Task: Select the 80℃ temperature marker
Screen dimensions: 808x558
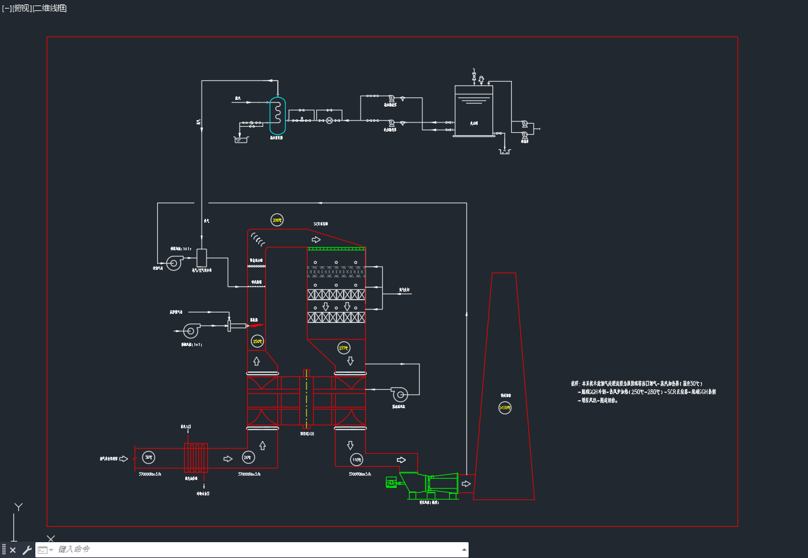Action: 247,457
